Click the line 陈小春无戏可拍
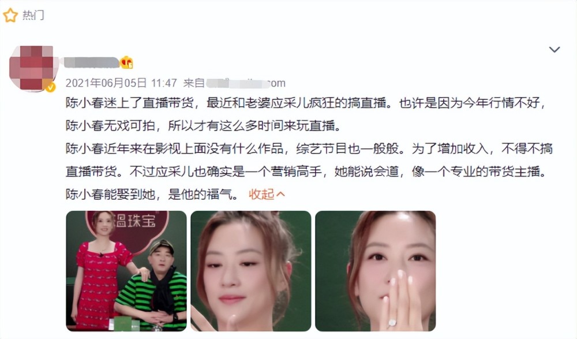The image size is (577, 339). [x=204, y=126]
